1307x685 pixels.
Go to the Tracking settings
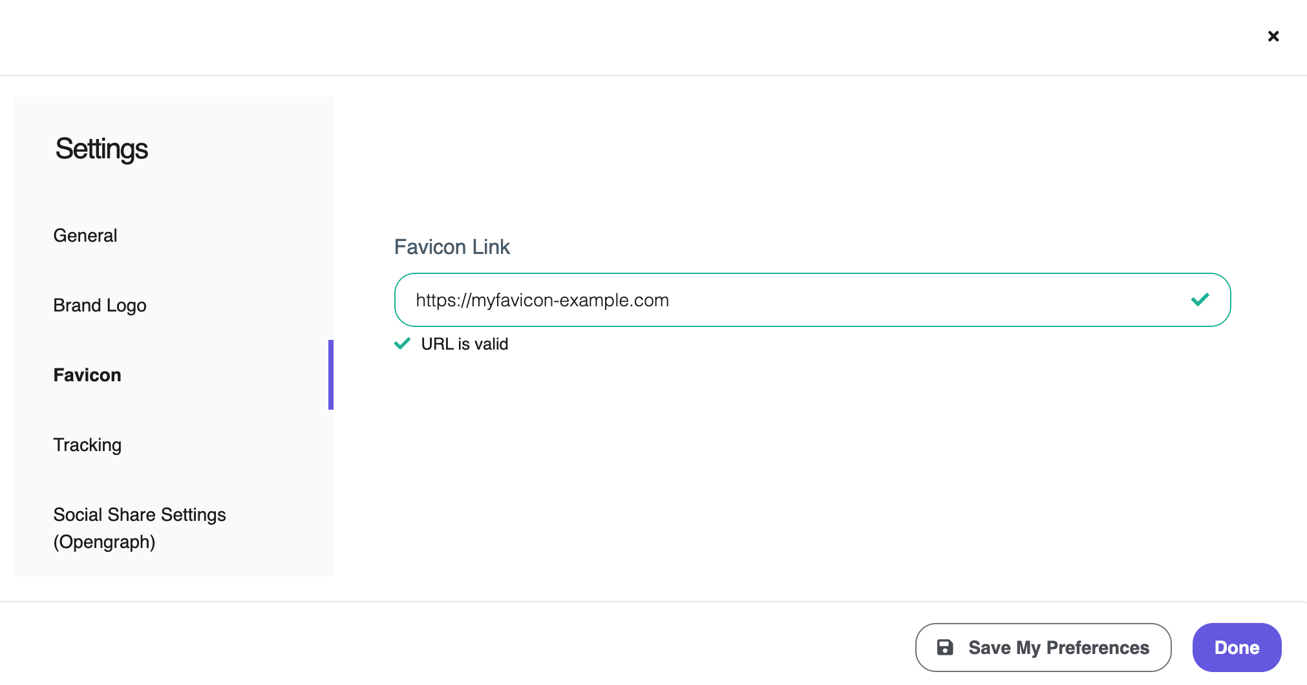(87, 445)
